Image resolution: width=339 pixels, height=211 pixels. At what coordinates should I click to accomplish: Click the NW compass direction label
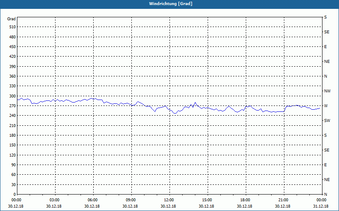coord(327,91)
